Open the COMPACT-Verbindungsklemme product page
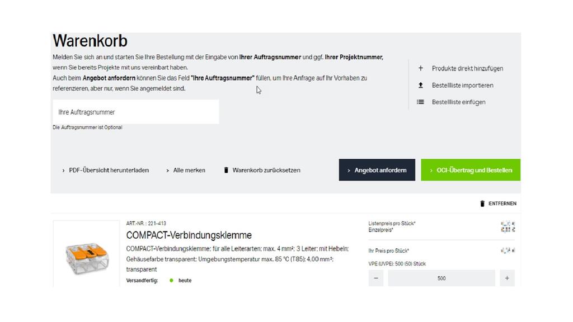The image size is (573, 322). [190, 235]
